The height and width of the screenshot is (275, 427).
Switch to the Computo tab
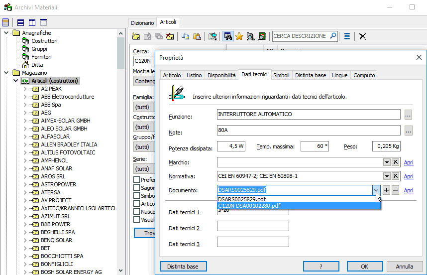point(364,75)
